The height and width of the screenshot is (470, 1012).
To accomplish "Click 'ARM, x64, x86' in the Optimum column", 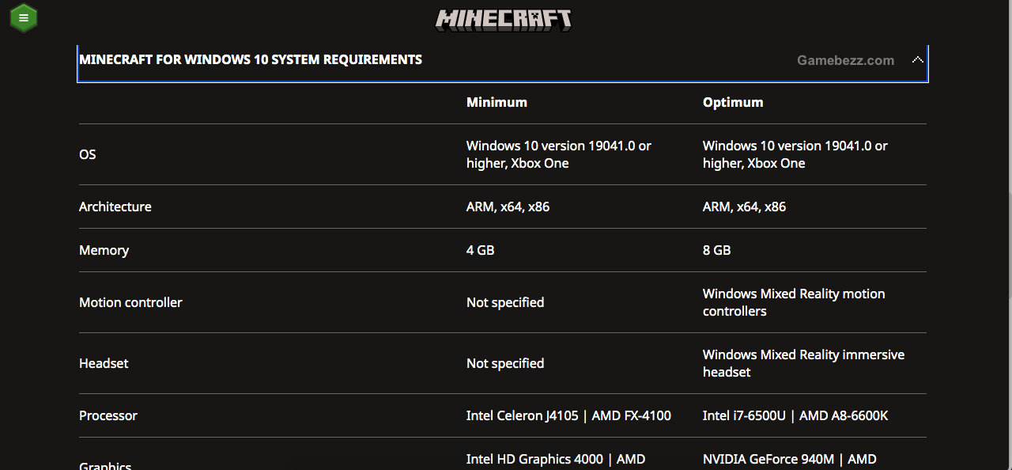I will click(x=744, y=207).
